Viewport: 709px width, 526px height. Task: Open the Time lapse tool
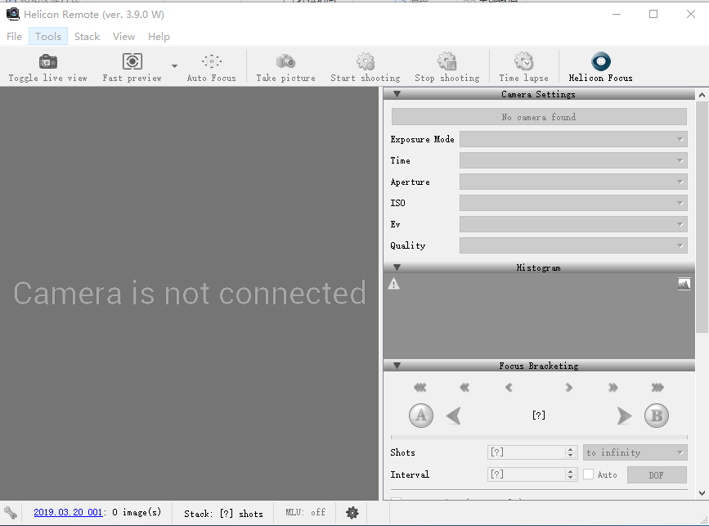click(x=523, y=62)
